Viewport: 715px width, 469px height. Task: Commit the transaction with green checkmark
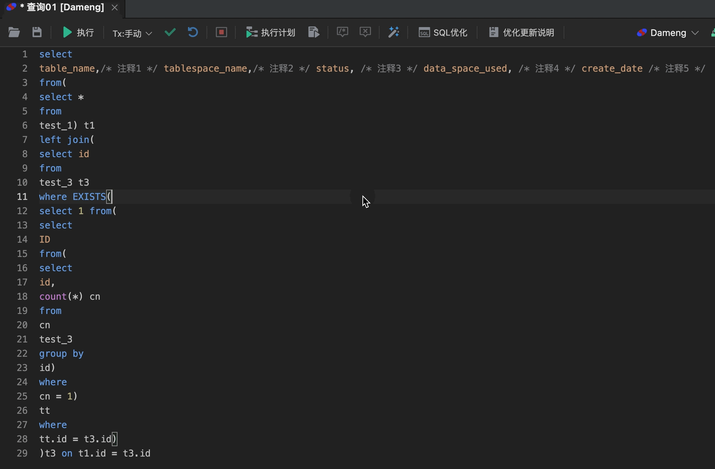pos(170,32)
